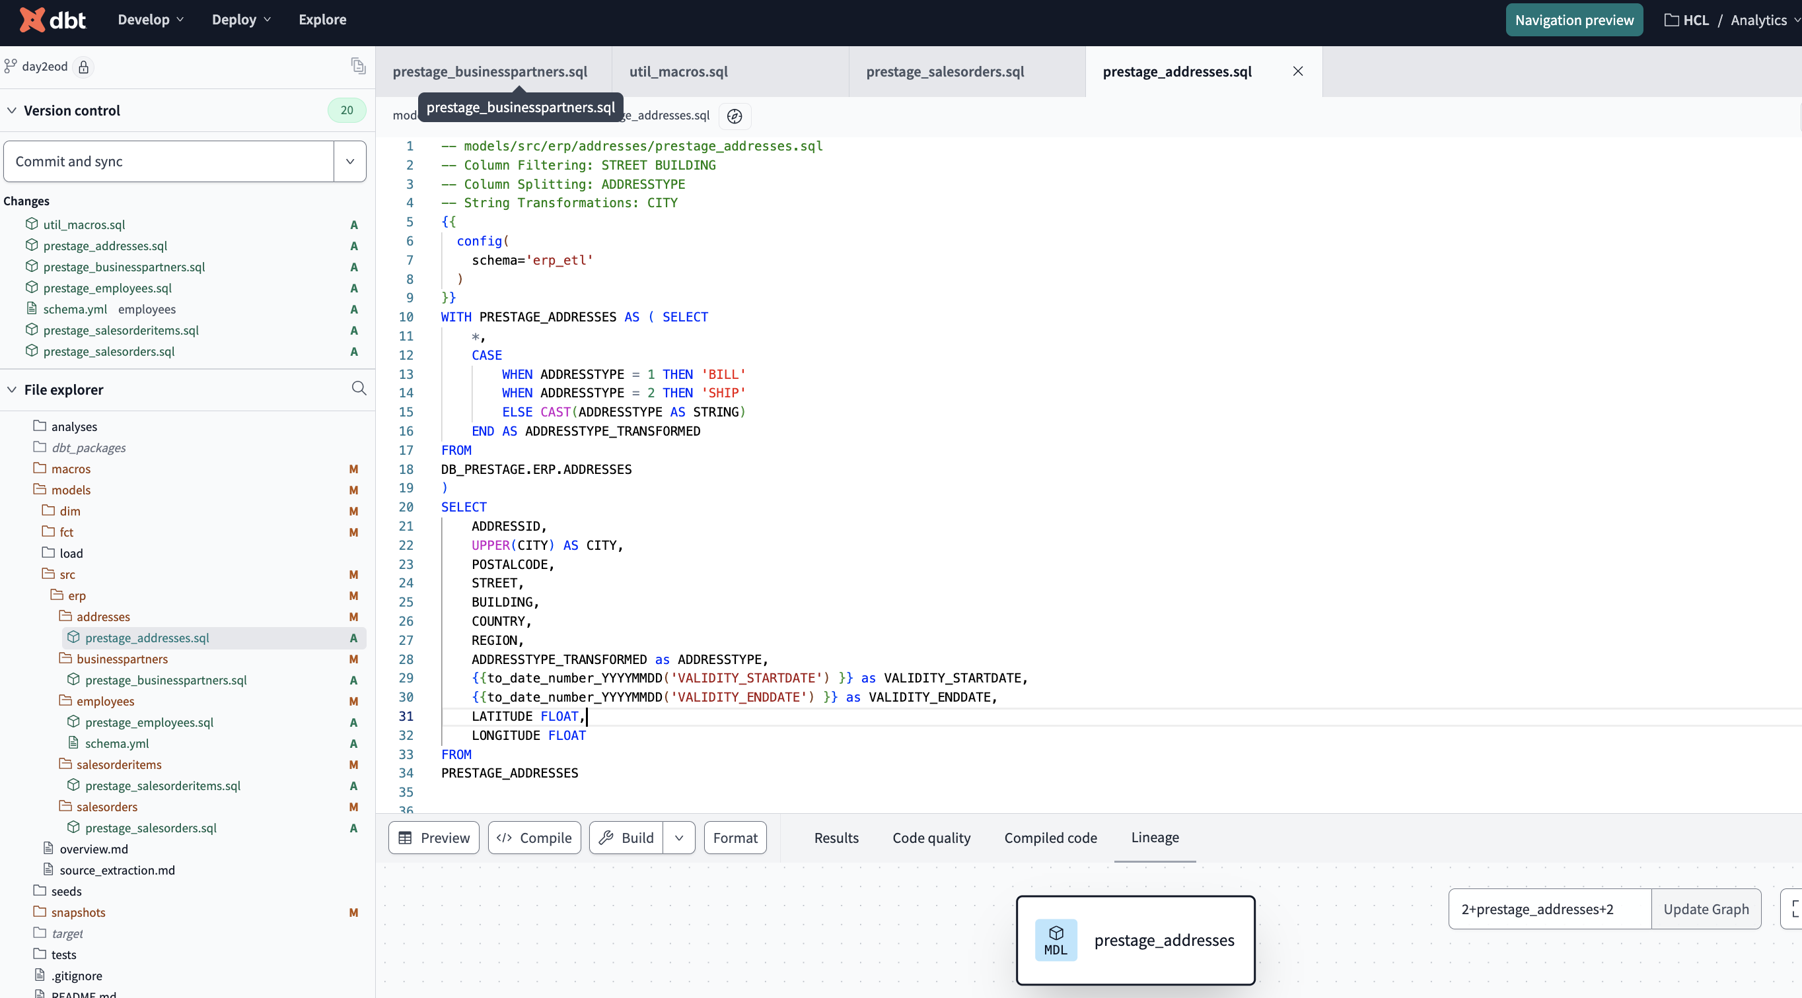This screenshot has height=998, width=1802.
Task: Expand the dim folder
Action: point(61,510)
